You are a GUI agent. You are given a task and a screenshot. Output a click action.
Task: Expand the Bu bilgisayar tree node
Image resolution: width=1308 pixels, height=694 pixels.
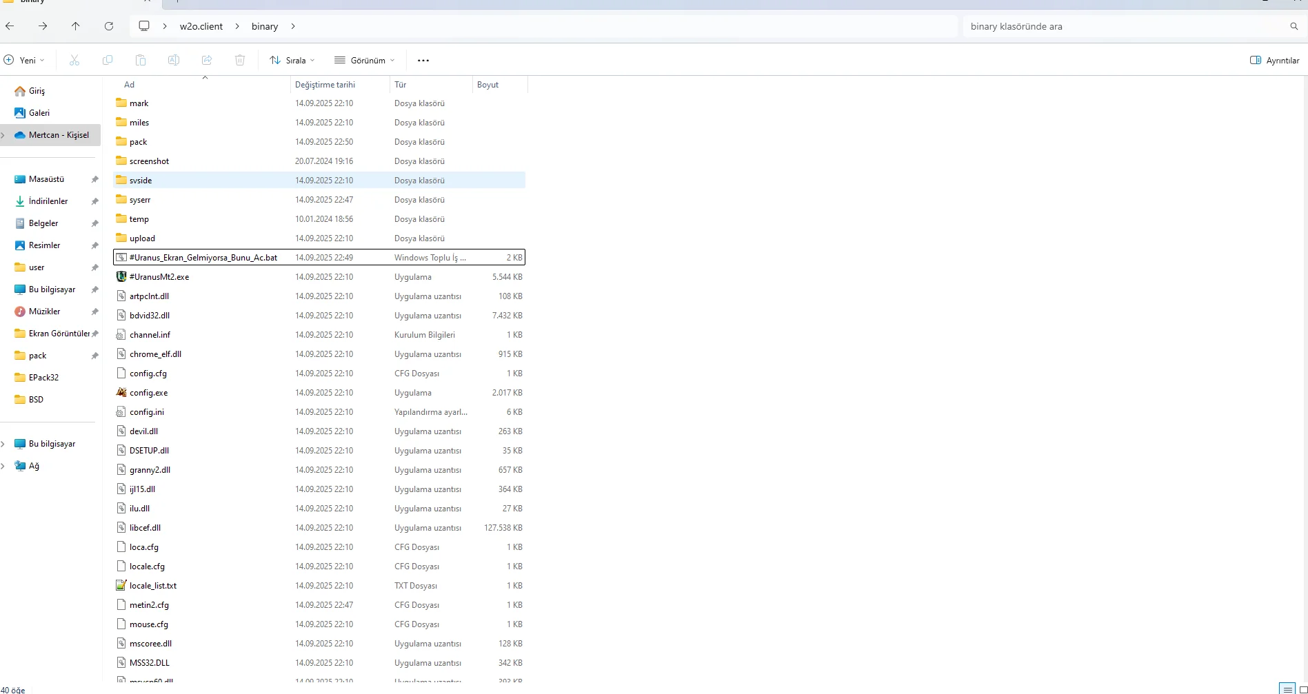pos(3,444)
